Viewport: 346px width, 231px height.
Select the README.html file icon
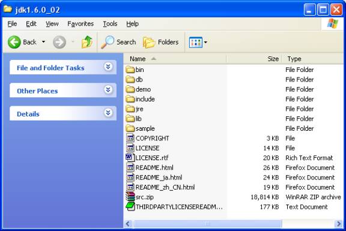pyautogui.click(x=130, y=167)
